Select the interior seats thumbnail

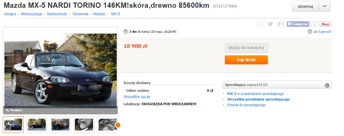84,124
